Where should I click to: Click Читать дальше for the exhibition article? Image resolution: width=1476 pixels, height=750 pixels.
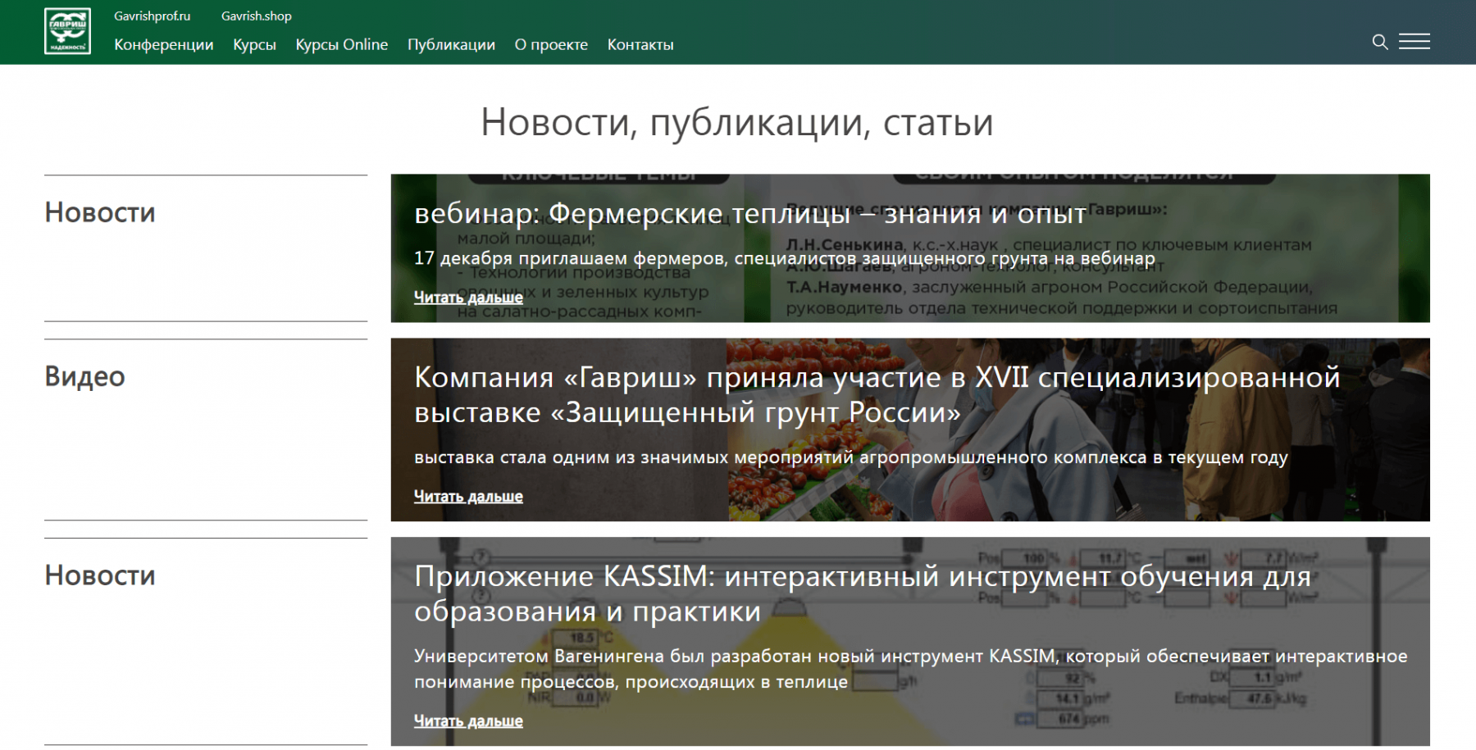point(468,497)
